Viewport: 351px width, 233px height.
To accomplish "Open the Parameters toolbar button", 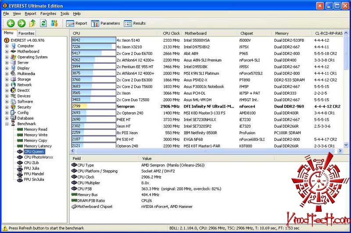I will coord(105,23).
